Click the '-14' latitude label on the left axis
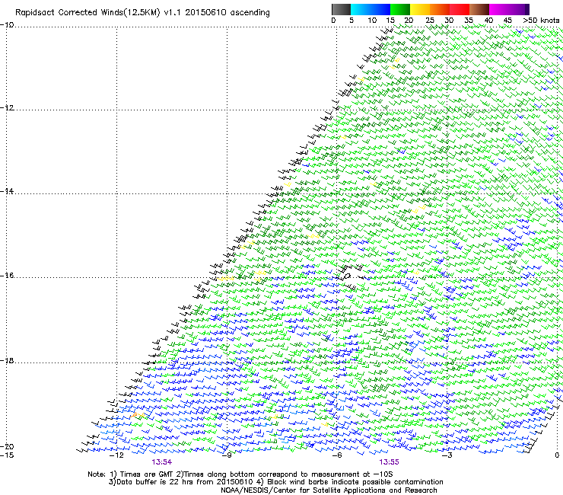Image resolution: width=563 pixels, height=495 pixels. 7,191
